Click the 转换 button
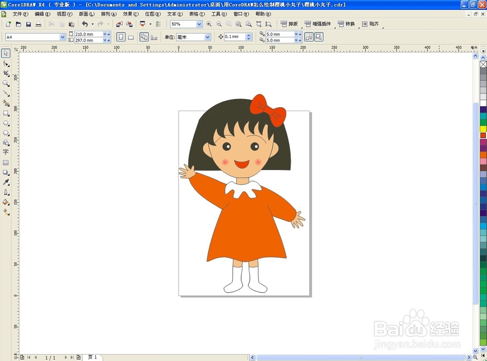This screenshot has height=361, width=487. (346, 24)
